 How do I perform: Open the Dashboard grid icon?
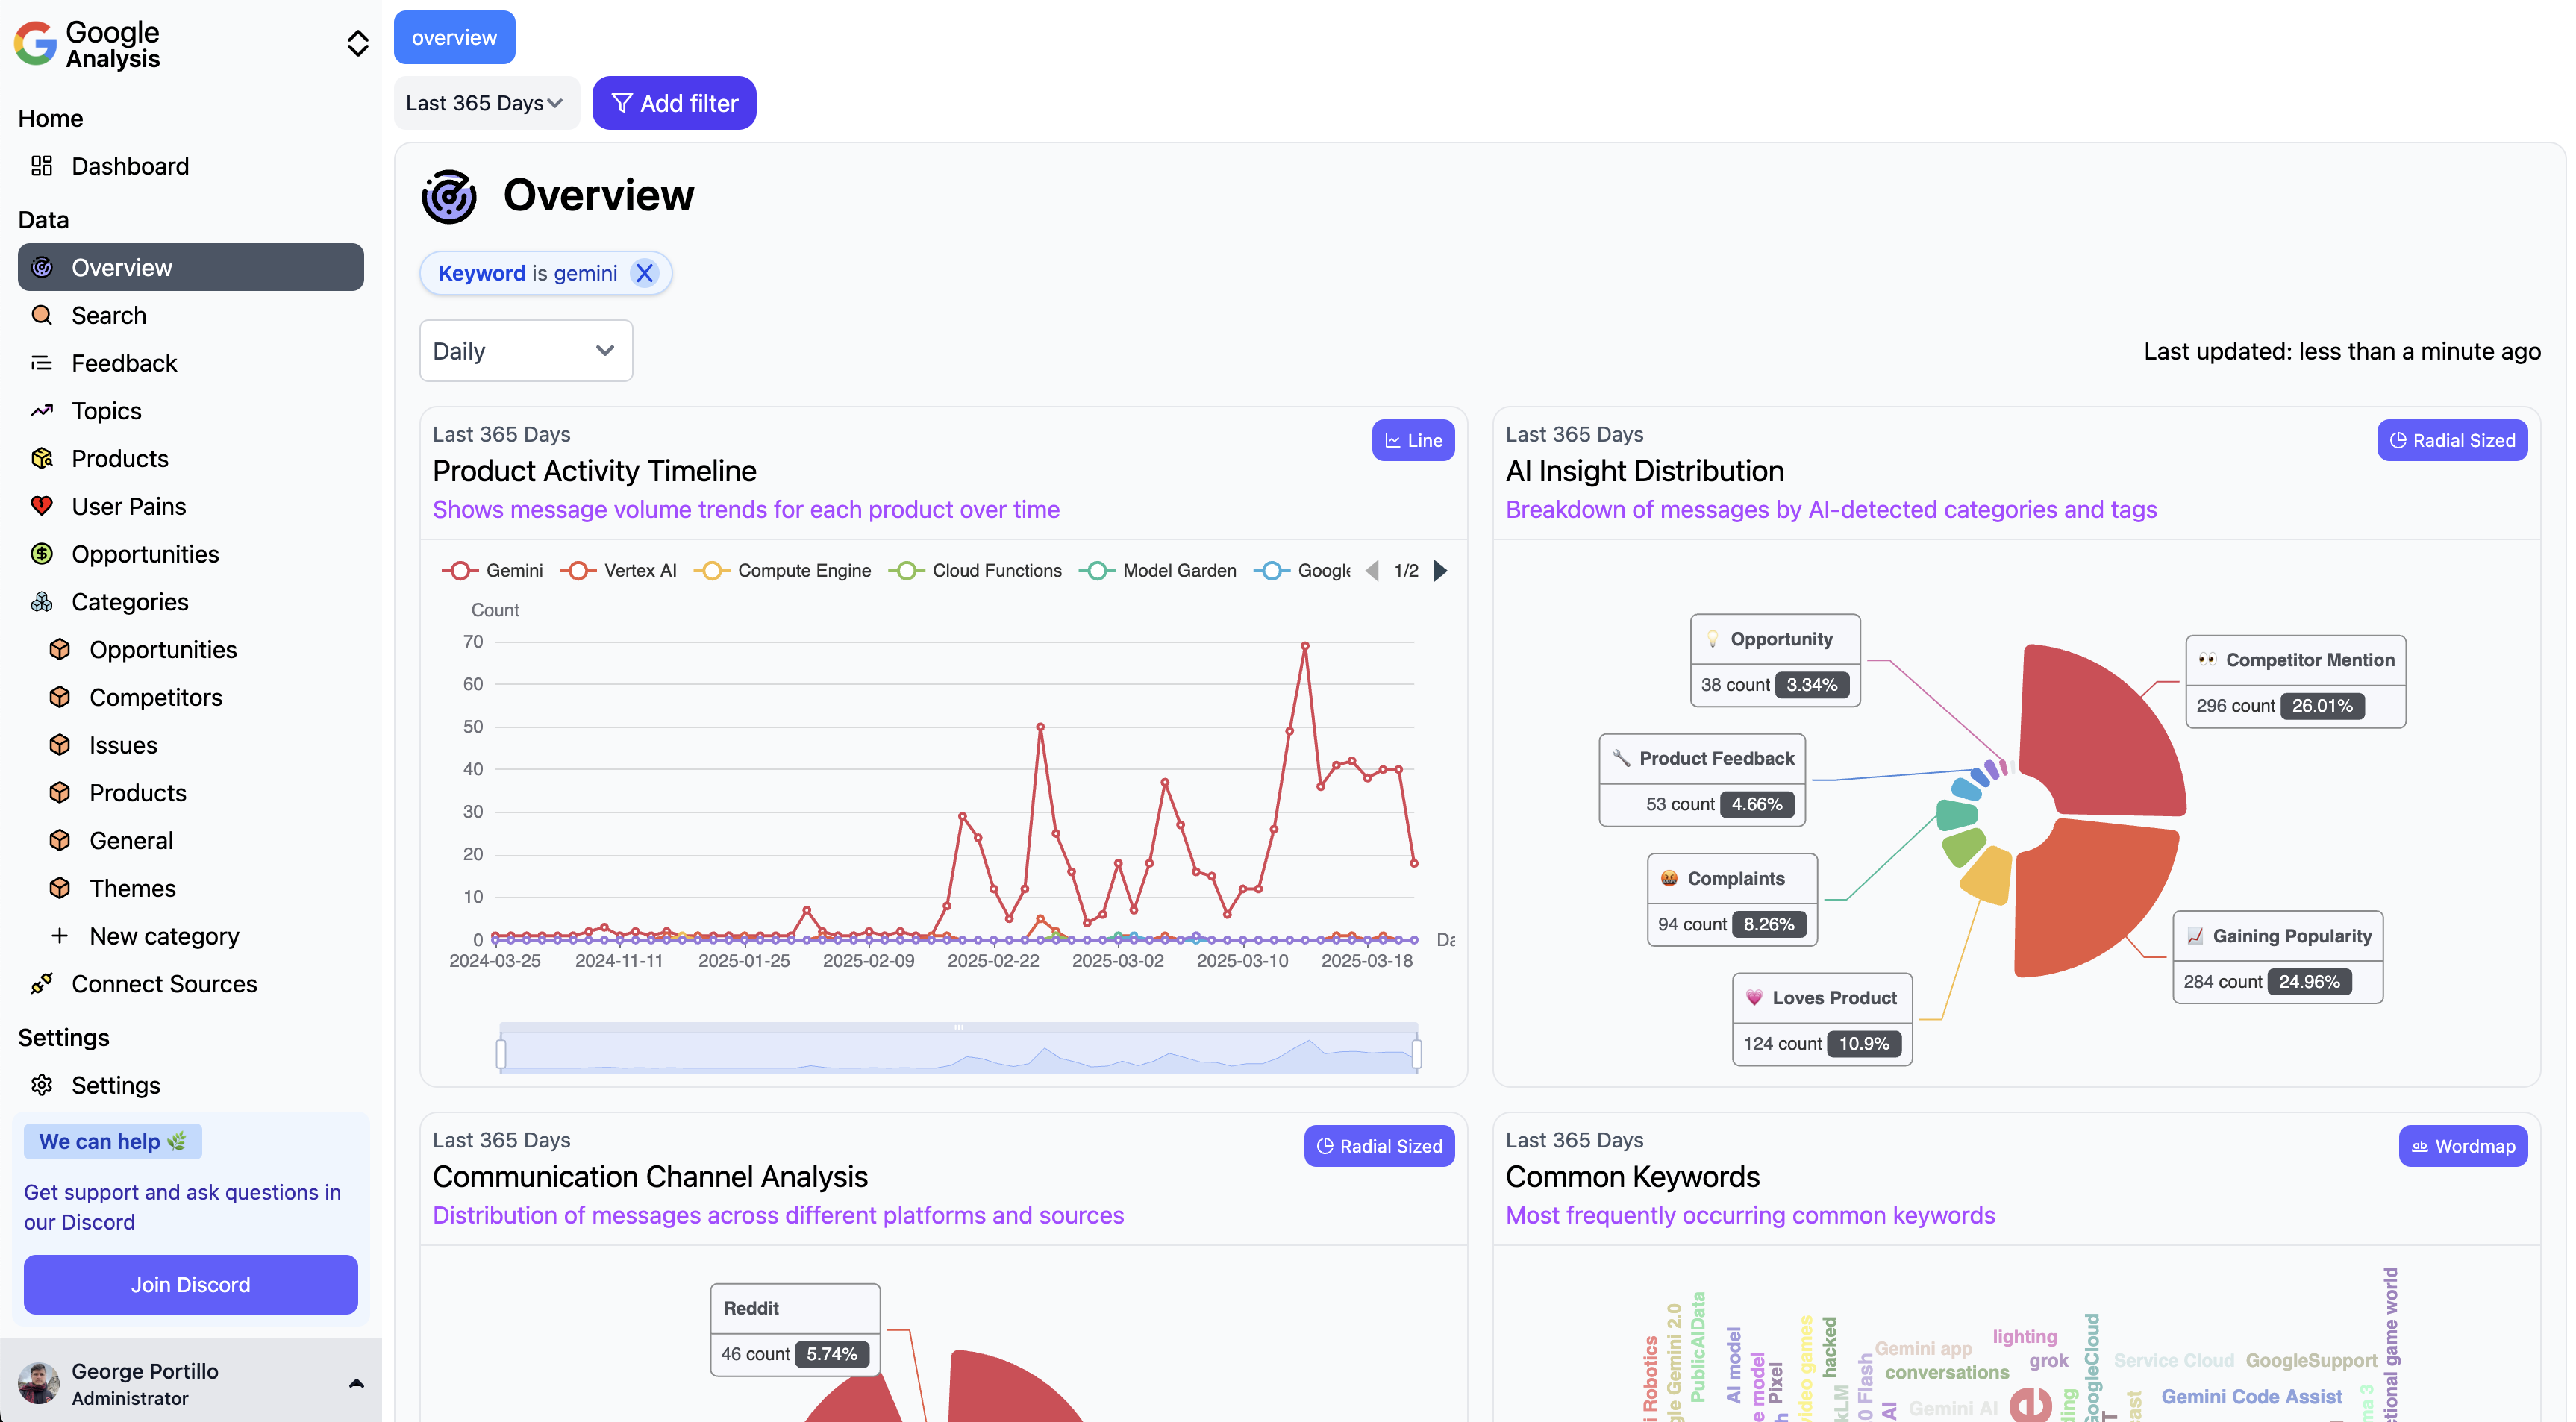click(41, 166)
